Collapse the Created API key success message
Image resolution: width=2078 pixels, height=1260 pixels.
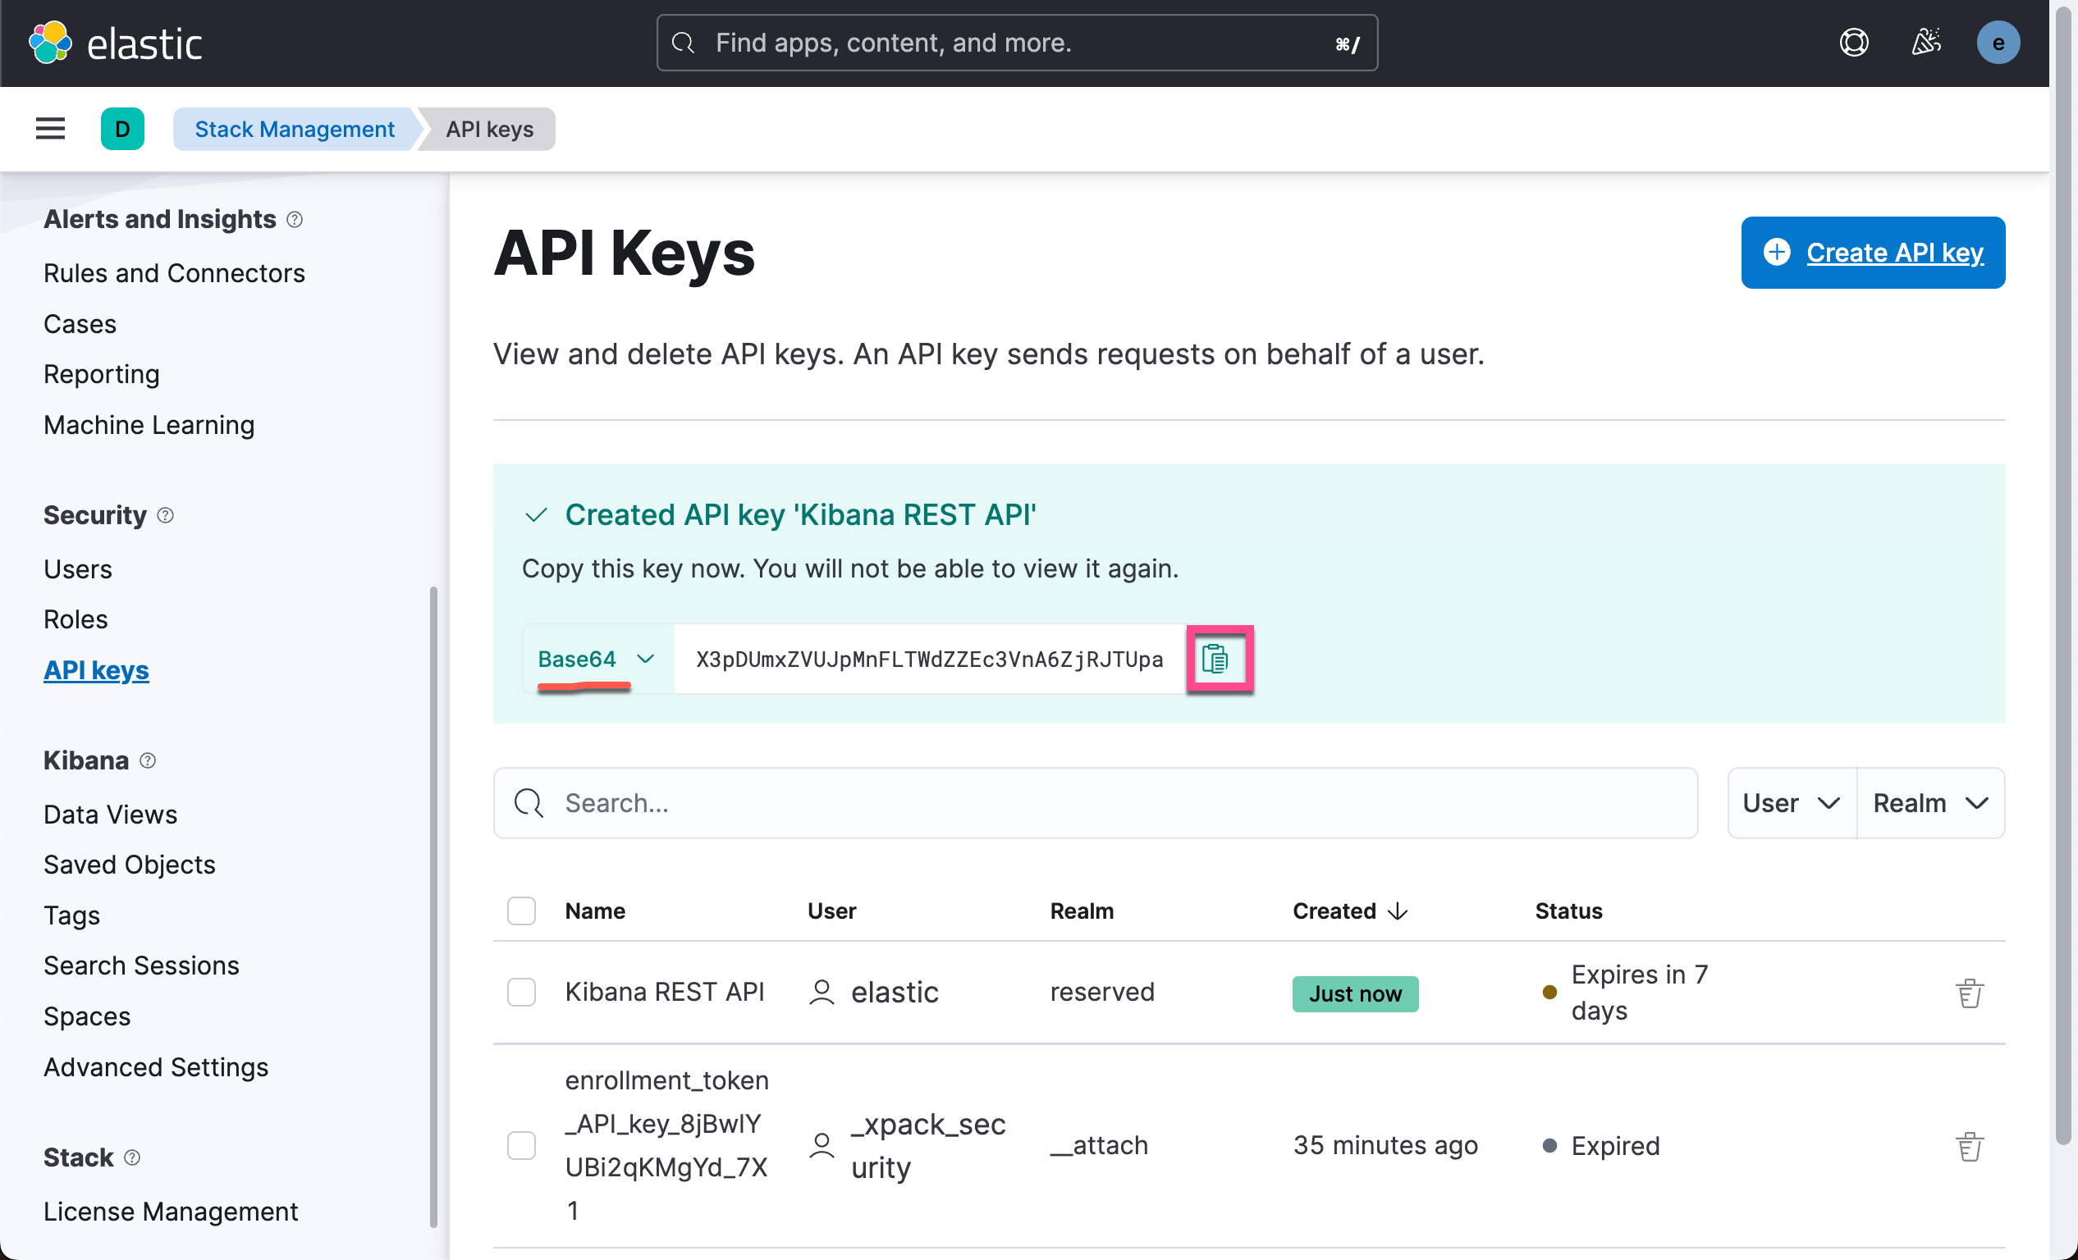pyautogui.click(x=536, y=514)
